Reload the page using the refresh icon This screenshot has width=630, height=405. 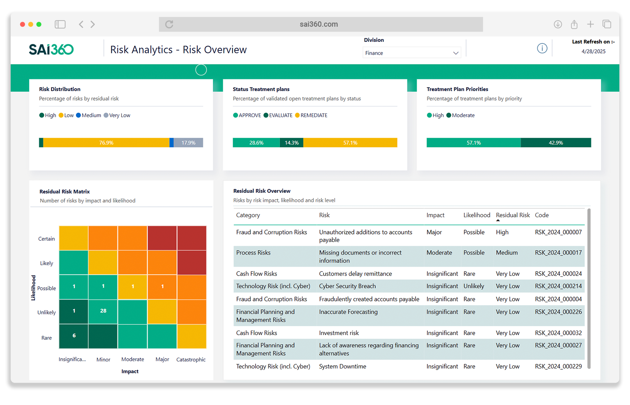click(169, 24)
